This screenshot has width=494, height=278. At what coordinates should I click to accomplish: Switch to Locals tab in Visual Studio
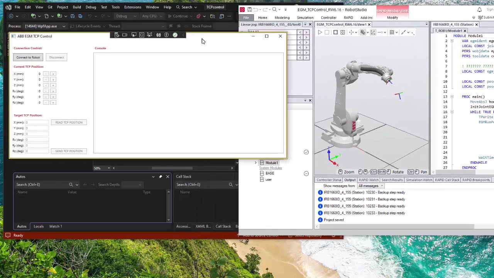(39, 226)
